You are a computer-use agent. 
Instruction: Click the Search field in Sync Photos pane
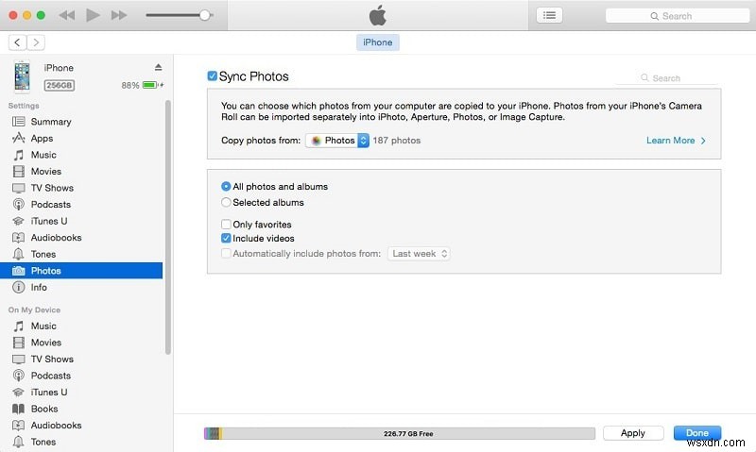[x=666, y=78]
